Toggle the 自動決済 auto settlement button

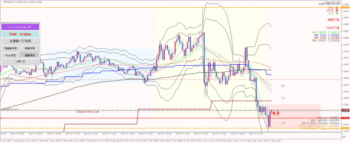coord(30,48)
